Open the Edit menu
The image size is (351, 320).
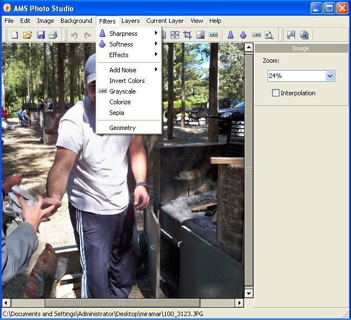tap(25, 21)
